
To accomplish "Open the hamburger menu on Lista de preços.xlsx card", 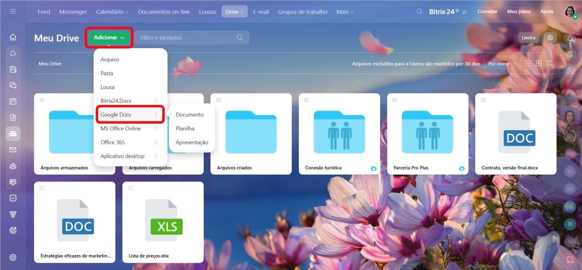I will (130, 188).
